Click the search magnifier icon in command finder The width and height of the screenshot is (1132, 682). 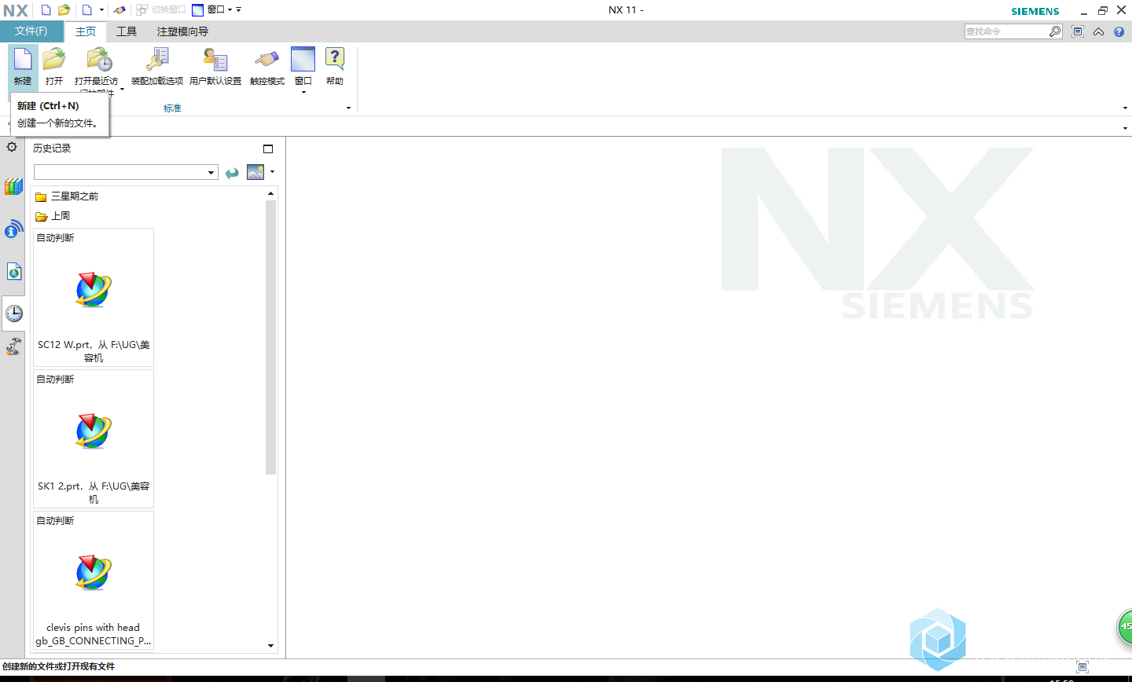click(x=1055, y=31)
